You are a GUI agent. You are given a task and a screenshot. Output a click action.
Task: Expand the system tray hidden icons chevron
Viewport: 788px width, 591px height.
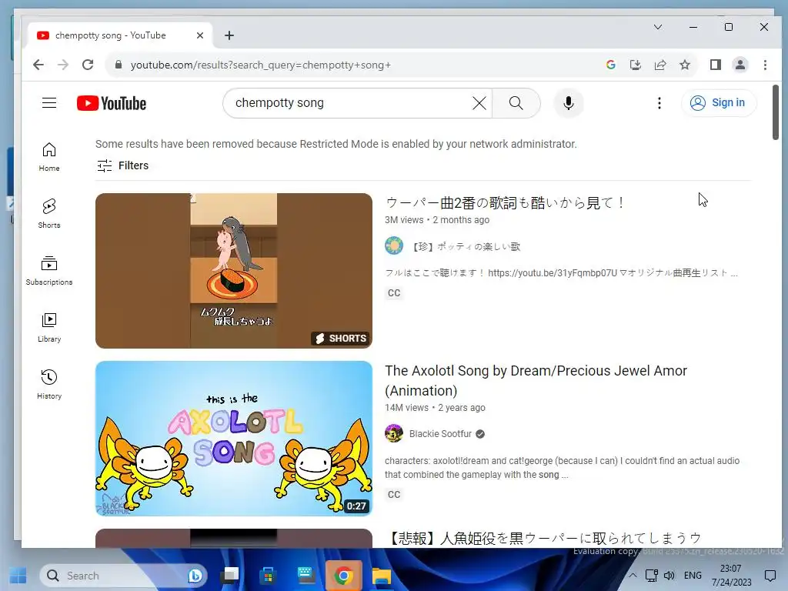point(633,576)
